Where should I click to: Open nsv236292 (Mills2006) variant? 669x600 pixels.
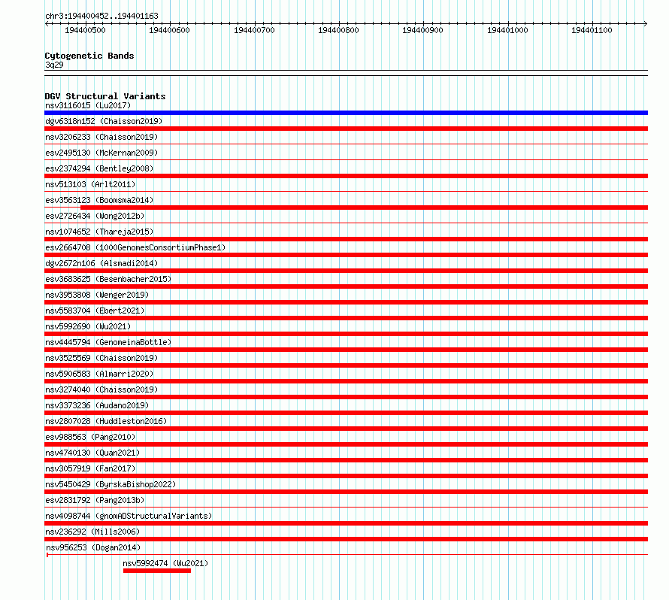point(92,532)
